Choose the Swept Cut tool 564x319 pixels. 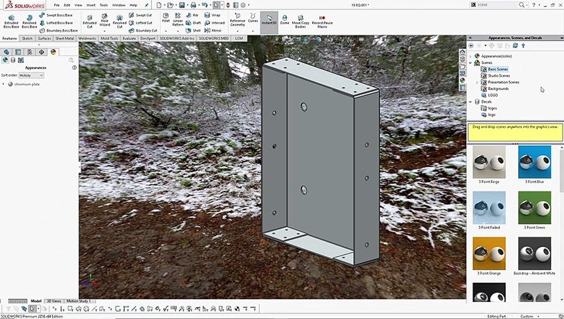(141, 15)
